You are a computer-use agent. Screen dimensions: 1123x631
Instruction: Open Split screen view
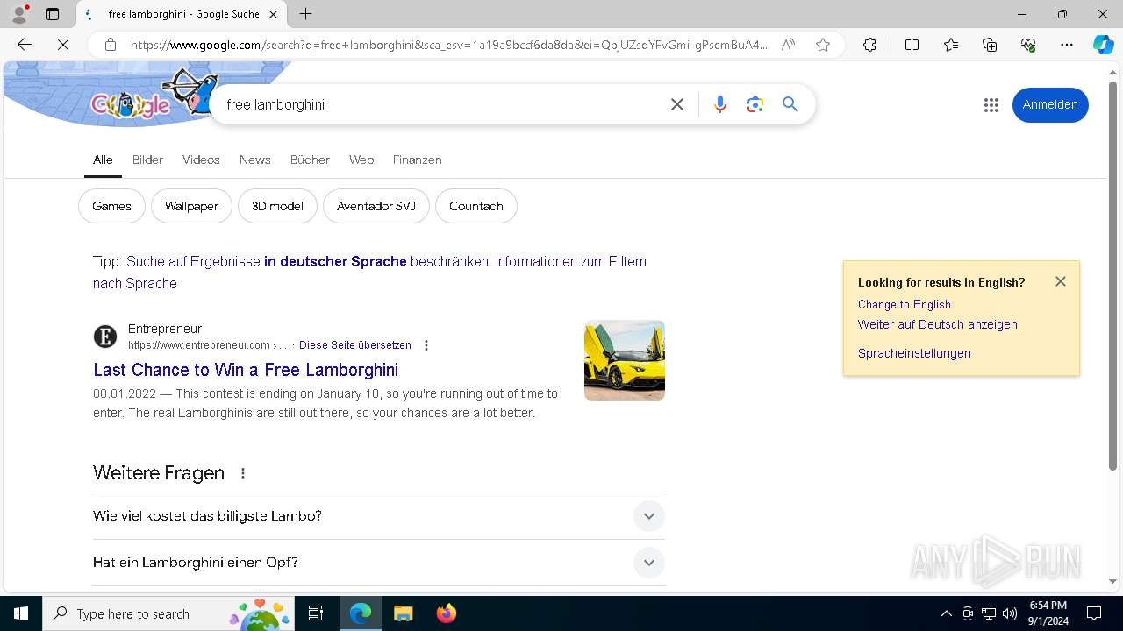pyautogui.click(x=912, y=45)
